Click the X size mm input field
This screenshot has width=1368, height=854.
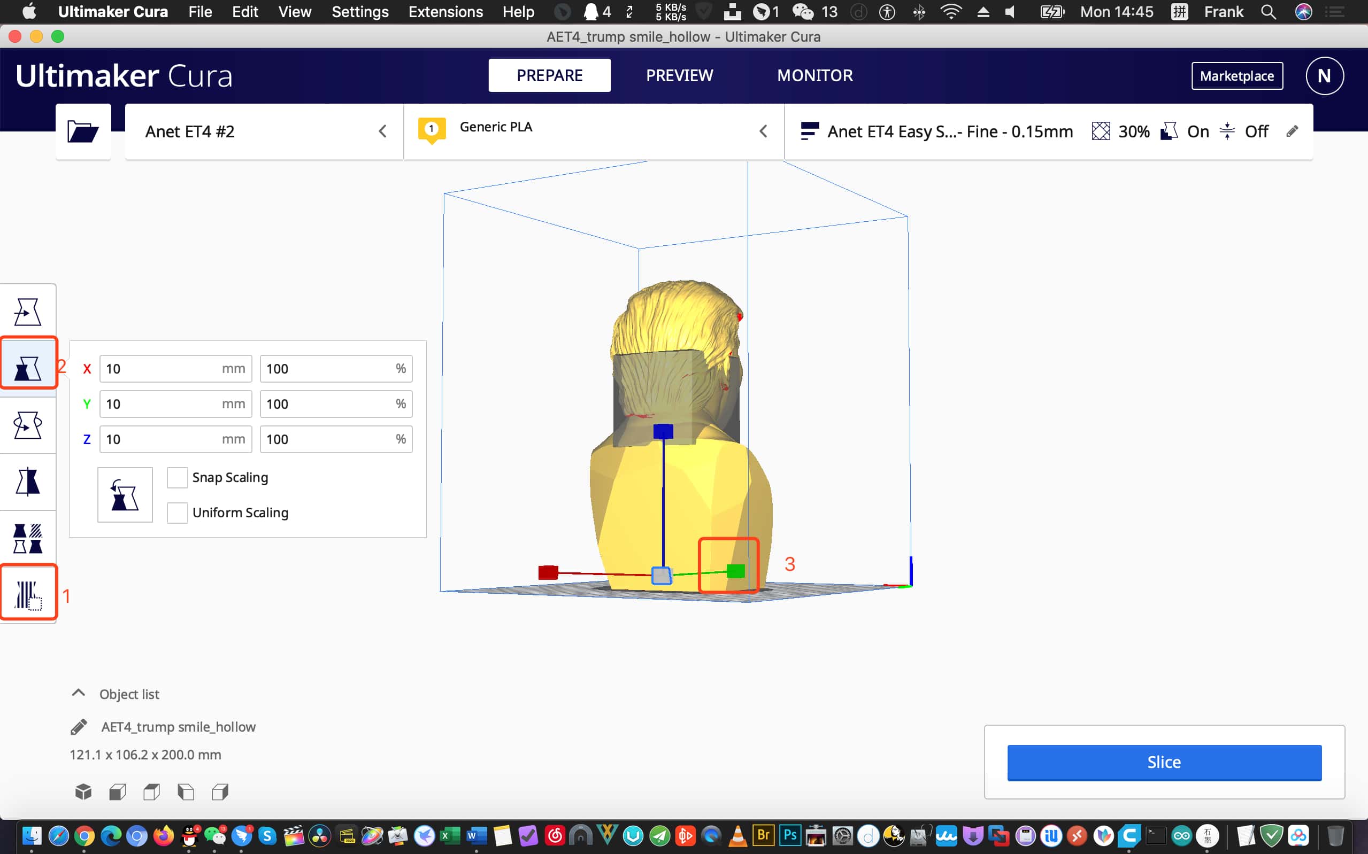coord(176,369)
